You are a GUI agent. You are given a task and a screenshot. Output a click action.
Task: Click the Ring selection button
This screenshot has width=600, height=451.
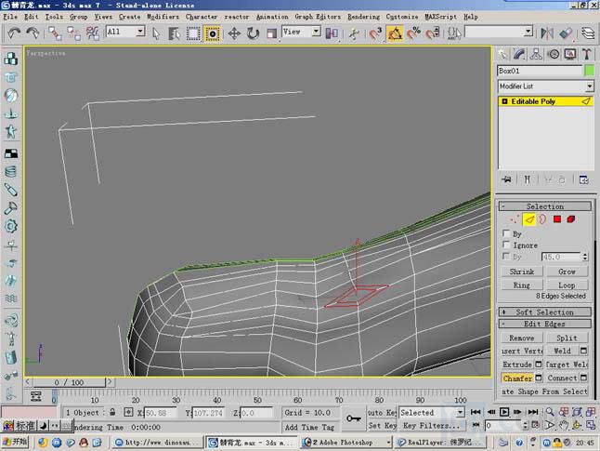pos(522,285)
